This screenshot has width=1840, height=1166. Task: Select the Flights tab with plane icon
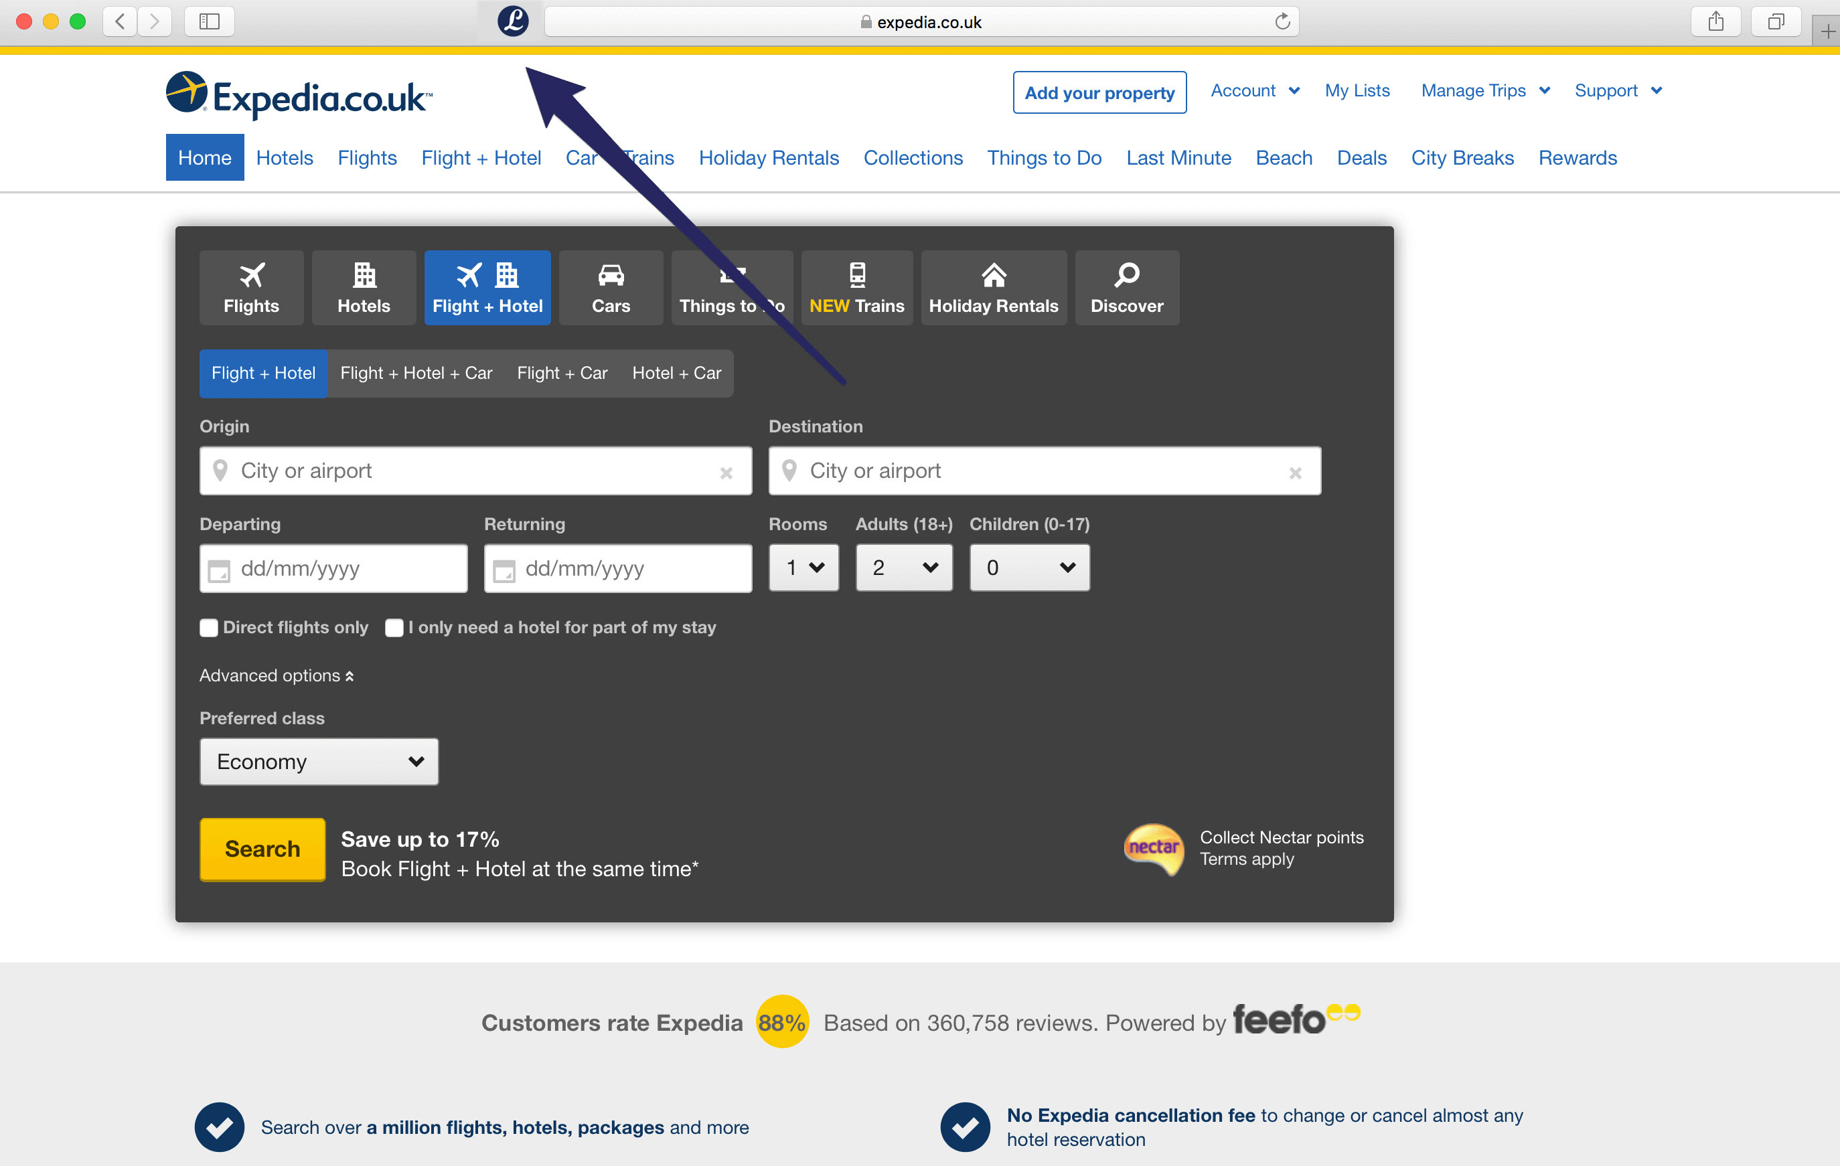(251, 288)
